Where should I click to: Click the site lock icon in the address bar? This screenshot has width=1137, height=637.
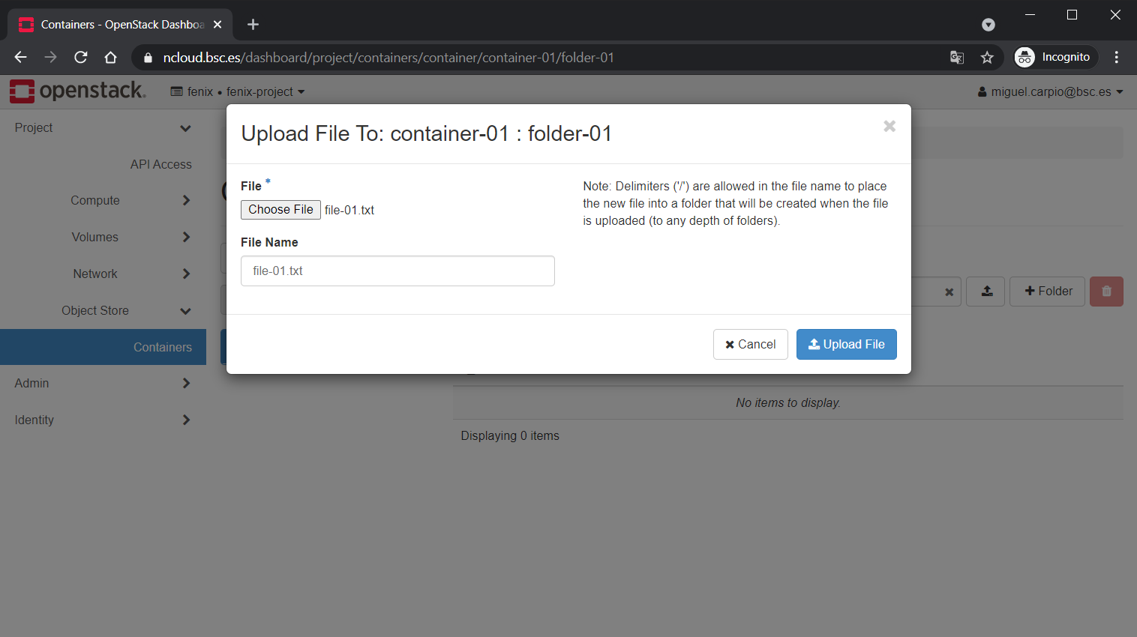coord(148,58)
